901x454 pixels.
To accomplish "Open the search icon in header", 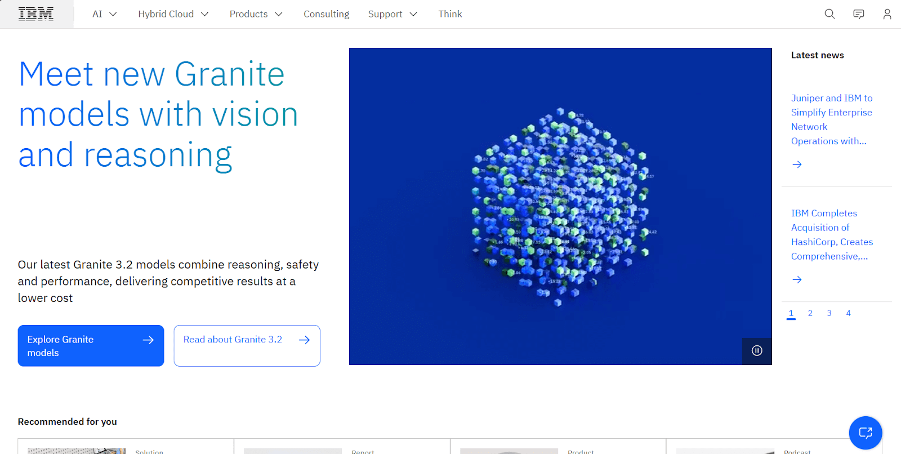I will 829,14.
